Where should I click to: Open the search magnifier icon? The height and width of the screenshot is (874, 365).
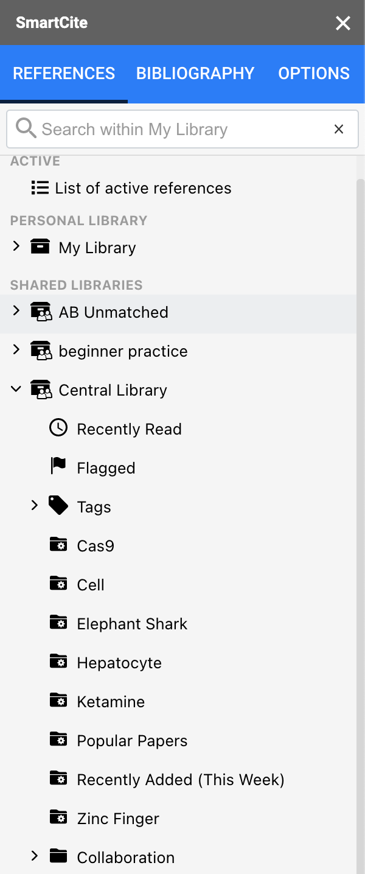coord(26,129)
